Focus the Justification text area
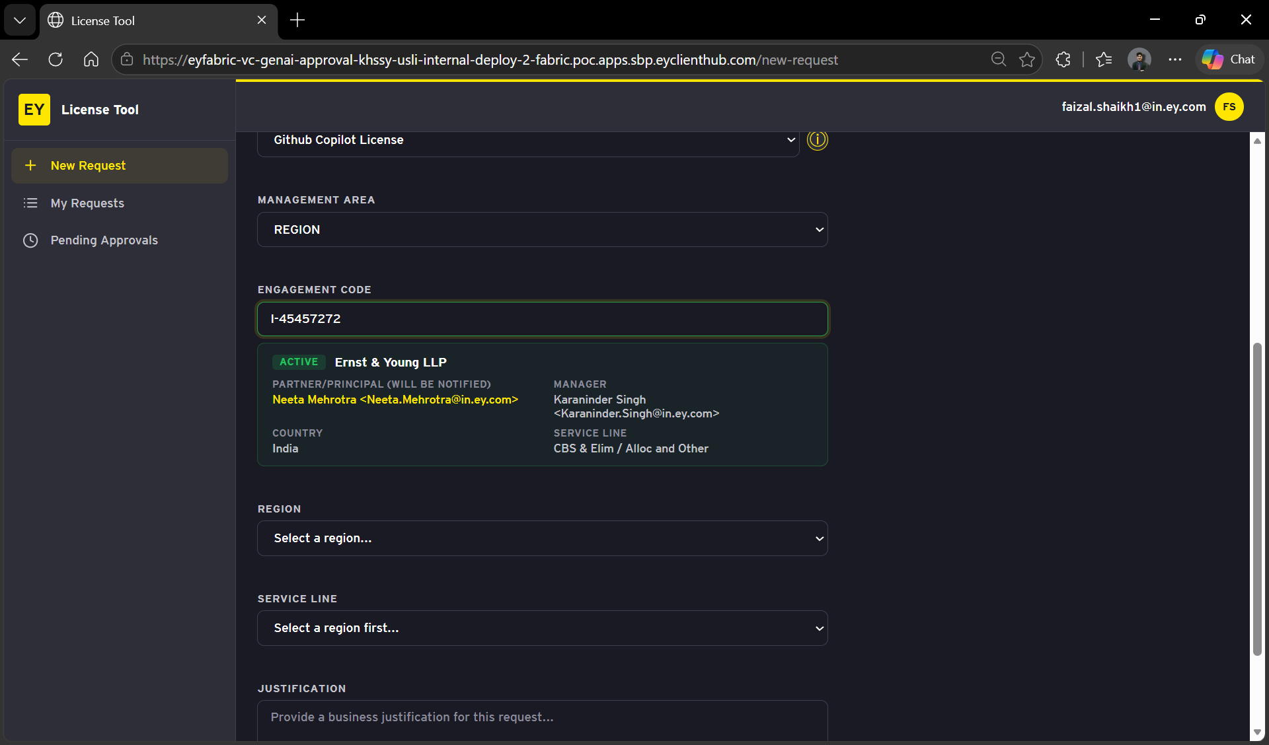The image size is (1269, 745). 543,721
